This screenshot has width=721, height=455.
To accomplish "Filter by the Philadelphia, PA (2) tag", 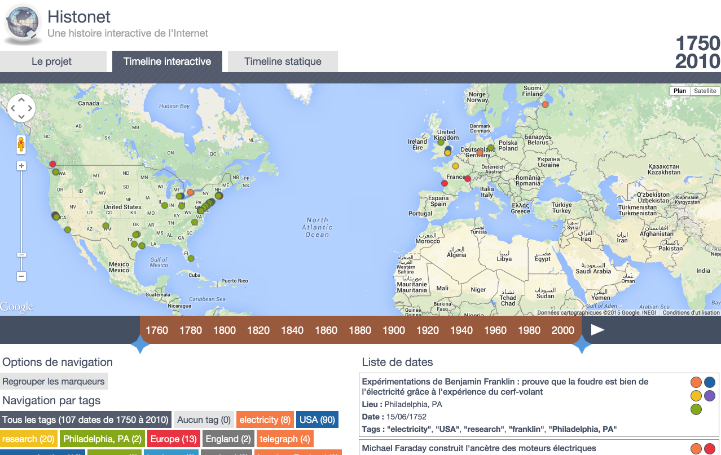I will 102,439.
